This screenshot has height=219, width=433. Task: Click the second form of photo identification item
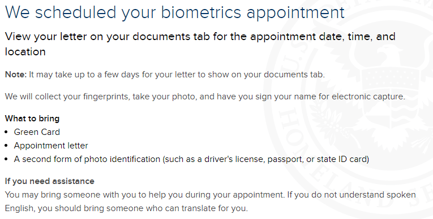(191, 159)
